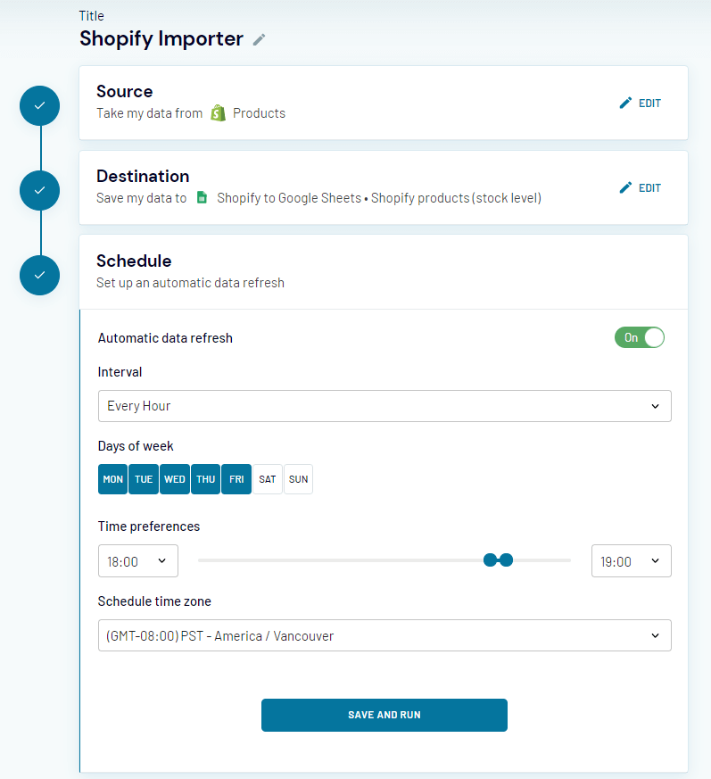Enable SAT in Days of week

[x=268, y=479]
